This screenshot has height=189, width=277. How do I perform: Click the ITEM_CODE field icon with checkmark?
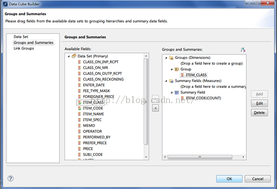coord(79,108)
